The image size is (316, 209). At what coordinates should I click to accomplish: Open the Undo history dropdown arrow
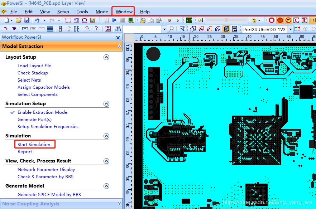(x=44, y=20)
